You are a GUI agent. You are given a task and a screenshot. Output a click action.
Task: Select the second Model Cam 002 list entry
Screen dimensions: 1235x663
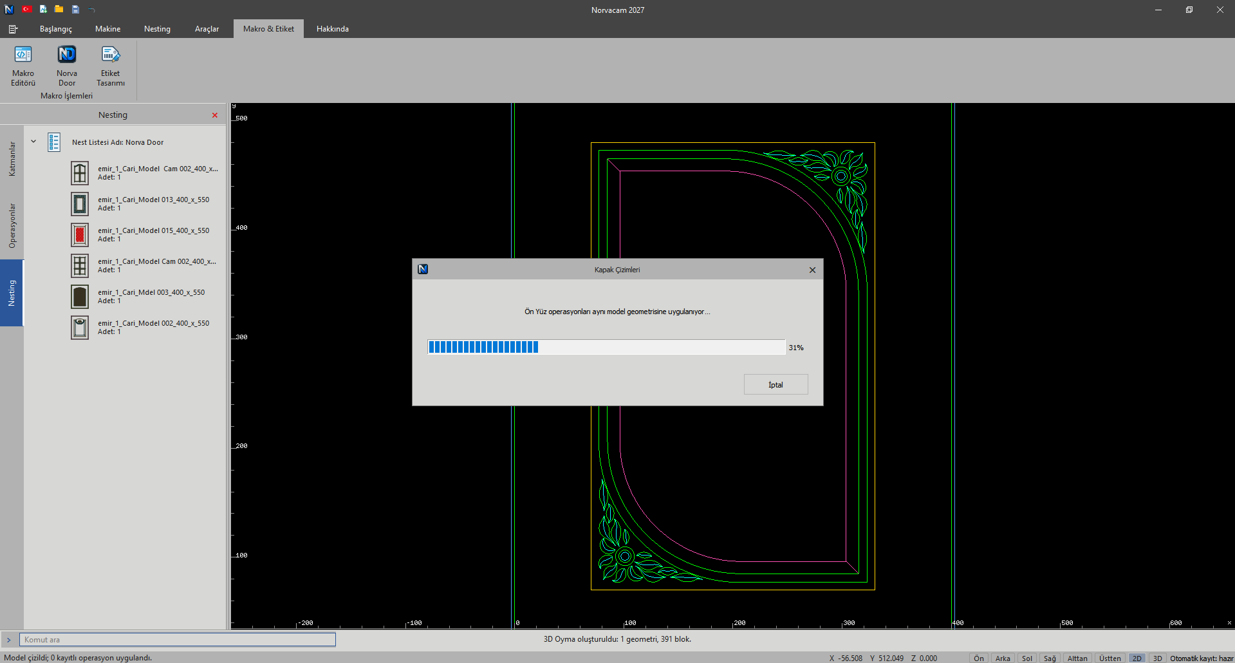click(145, 266)
